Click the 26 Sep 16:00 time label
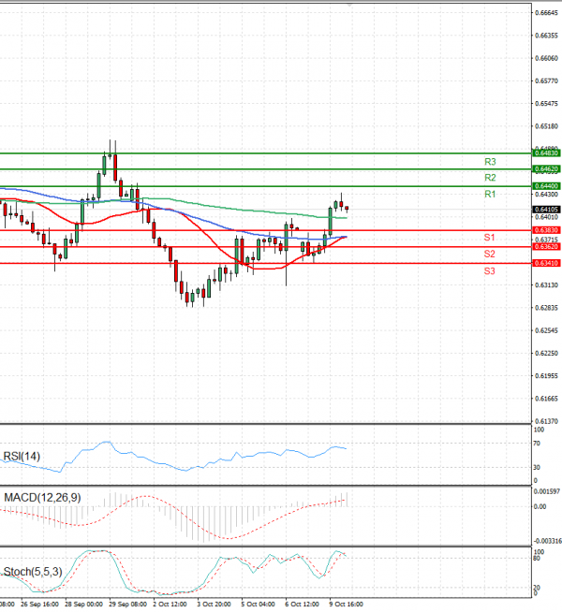 (40, 605)
